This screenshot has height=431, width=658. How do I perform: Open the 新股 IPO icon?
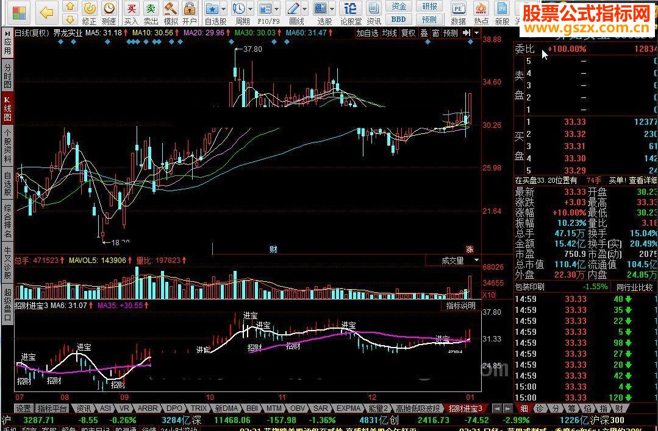click(x=502, y=13)
